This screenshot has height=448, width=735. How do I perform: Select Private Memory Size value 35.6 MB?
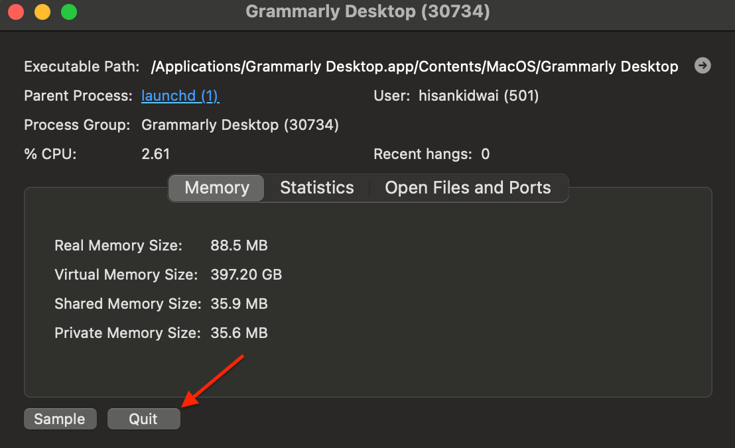click(239, 333)
